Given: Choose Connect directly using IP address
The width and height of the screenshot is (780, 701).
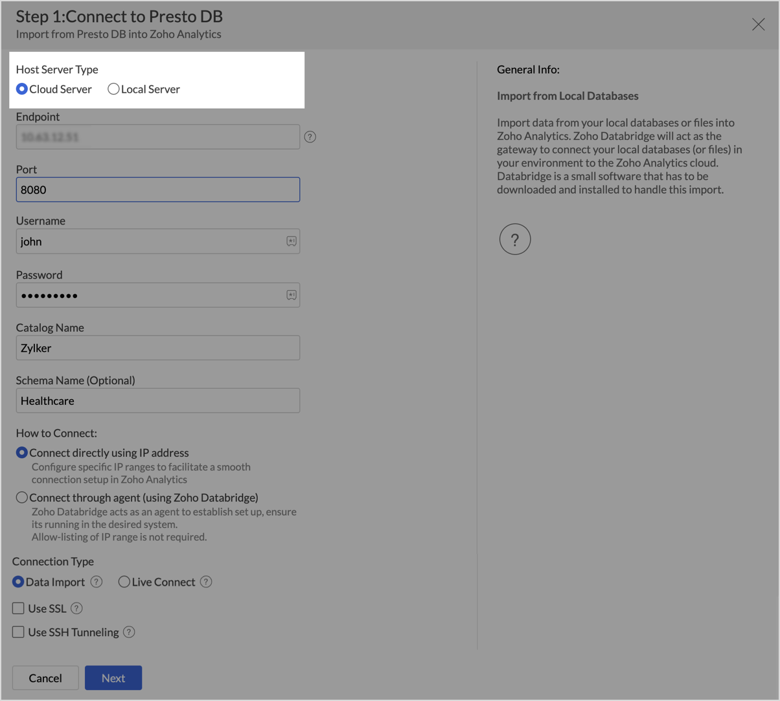Looking at the screenshot, I should coord(22,452).
